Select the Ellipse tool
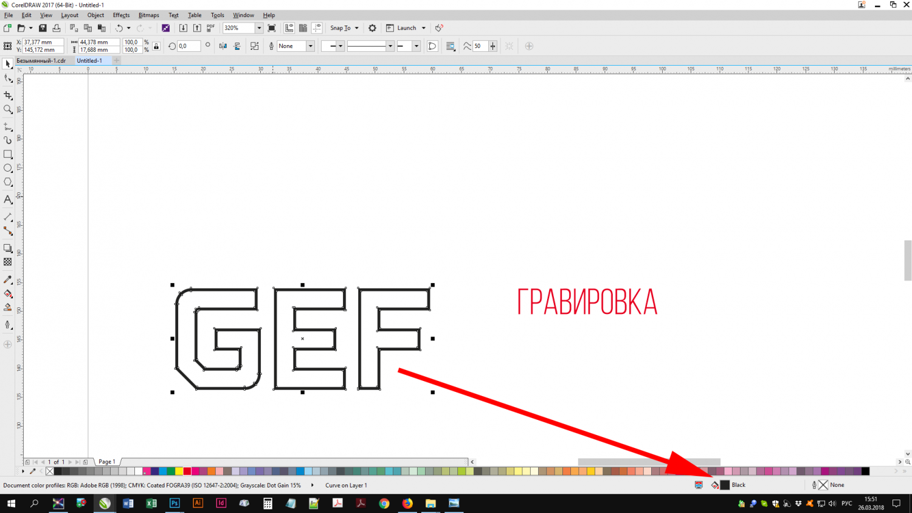 point(8,168)
